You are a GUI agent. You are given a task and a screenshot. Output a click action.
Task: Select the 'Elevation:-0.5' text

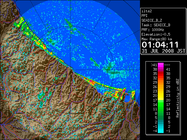156,34
